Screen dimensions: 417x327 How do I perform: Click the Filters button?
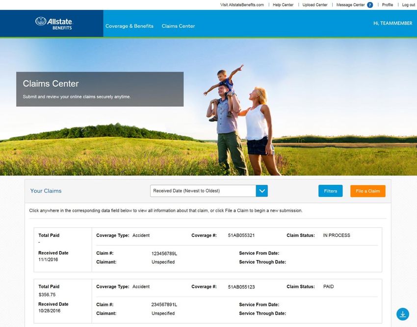330,191
